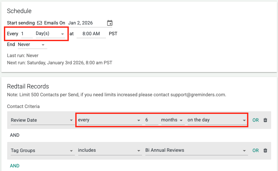Change the 'months' unit dropdown

pyautogui.click(x=172, y=120)
